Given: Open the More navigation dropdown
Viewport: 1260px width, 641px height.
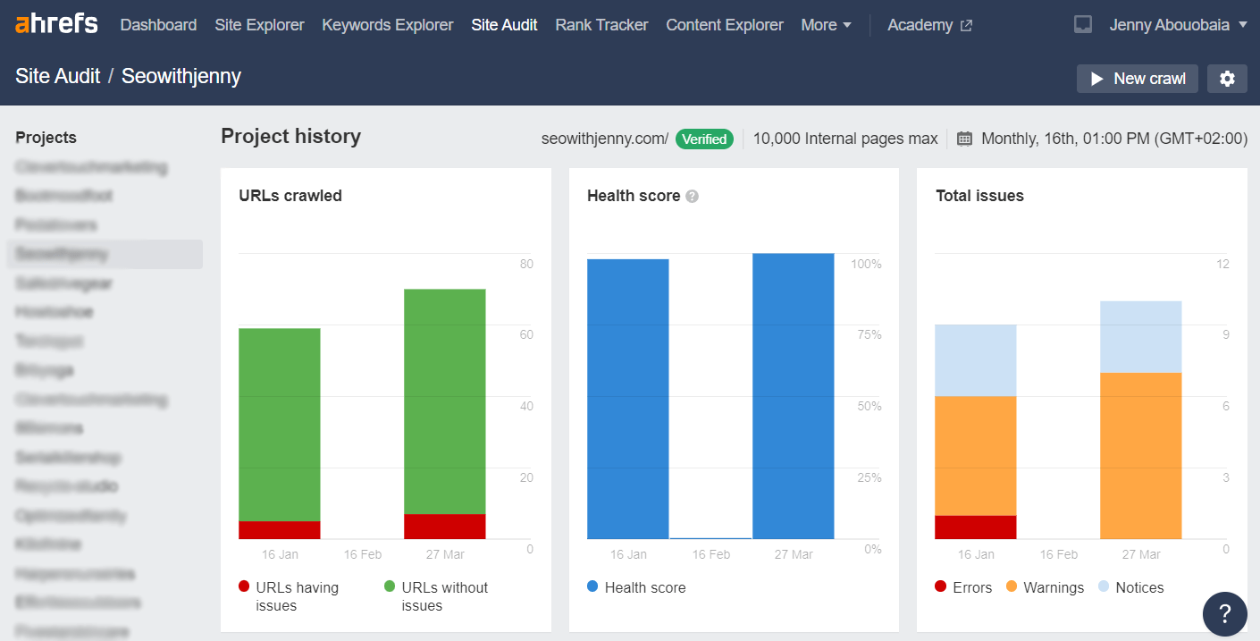Looking at the screenshot, I should [x=826, y=24].
